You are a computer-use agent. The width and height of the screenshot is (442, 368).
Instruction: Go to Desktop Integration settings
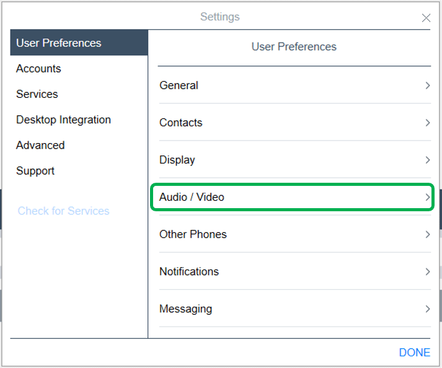pyautogui.click(x=63, y=120)
